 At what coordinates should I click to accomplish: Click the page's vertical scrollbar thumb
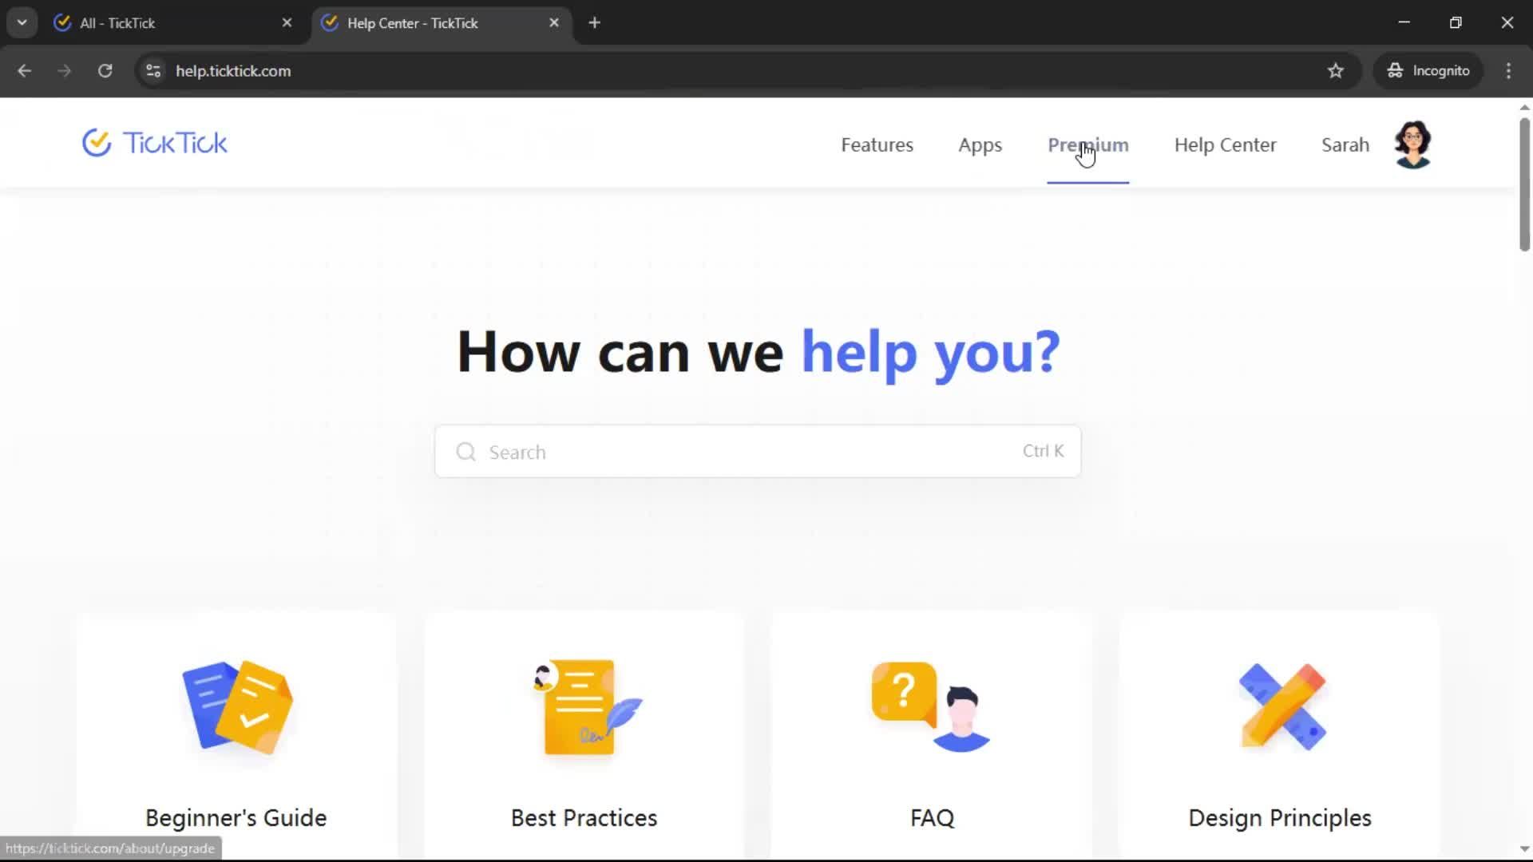point(1523,184)
